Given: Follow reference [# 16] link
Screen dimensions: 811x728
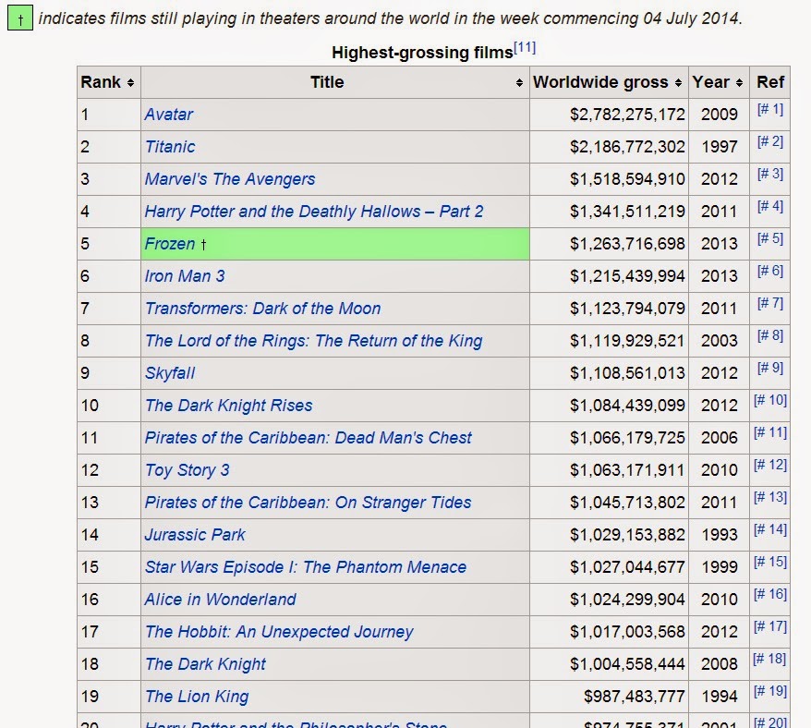Looking at the screenshot, I should point(770,594).
